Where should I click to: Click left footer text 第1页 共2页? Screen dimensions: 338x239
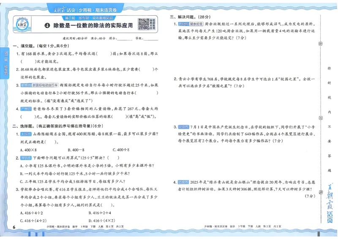pos(114,227)
